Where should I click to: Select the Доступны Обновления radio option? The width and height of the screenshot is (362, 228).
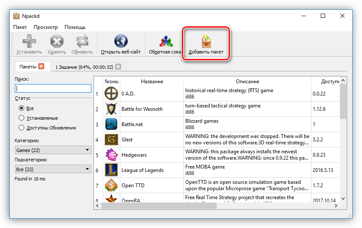(21, 128)
